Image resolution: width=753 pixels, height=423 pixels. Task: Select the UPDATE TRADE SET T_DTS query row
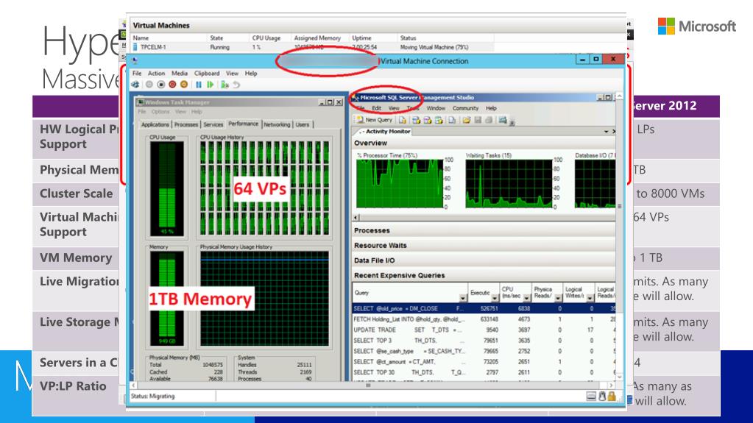(x=484, y=330)
